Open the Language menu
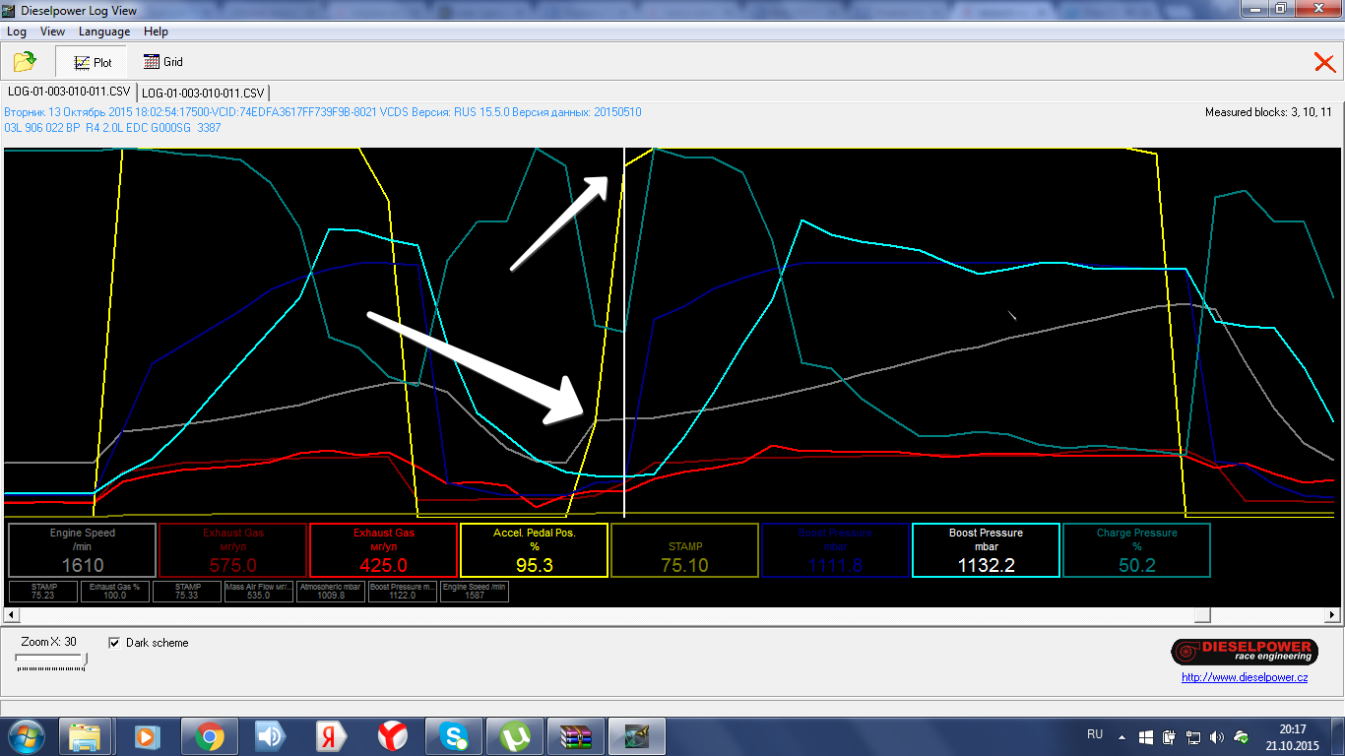 (x=104, y=31)
